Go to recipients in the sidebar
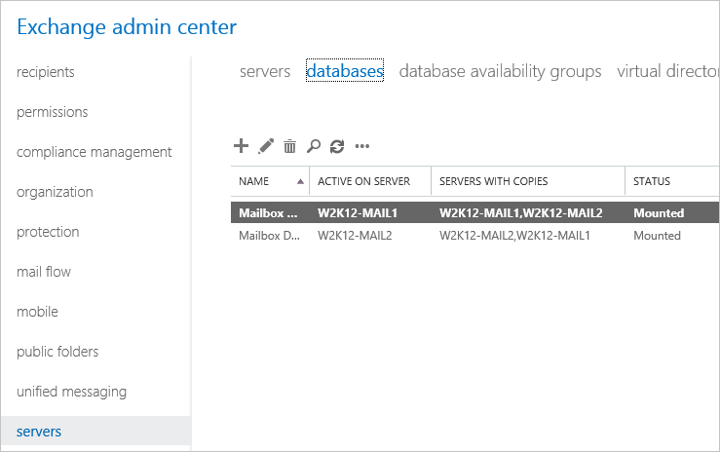Viewport: 720px width, 452px height. [46, 72]
